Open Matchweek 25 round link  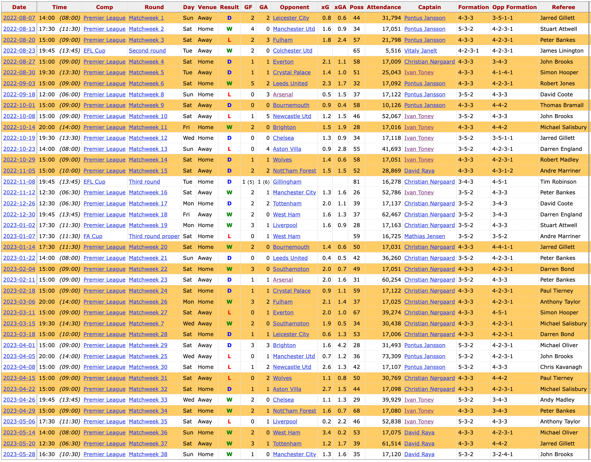[x=148, y=356]
